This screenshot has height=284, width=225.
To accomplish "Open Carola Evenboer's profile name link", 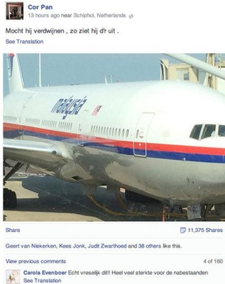I will [45, 273].
